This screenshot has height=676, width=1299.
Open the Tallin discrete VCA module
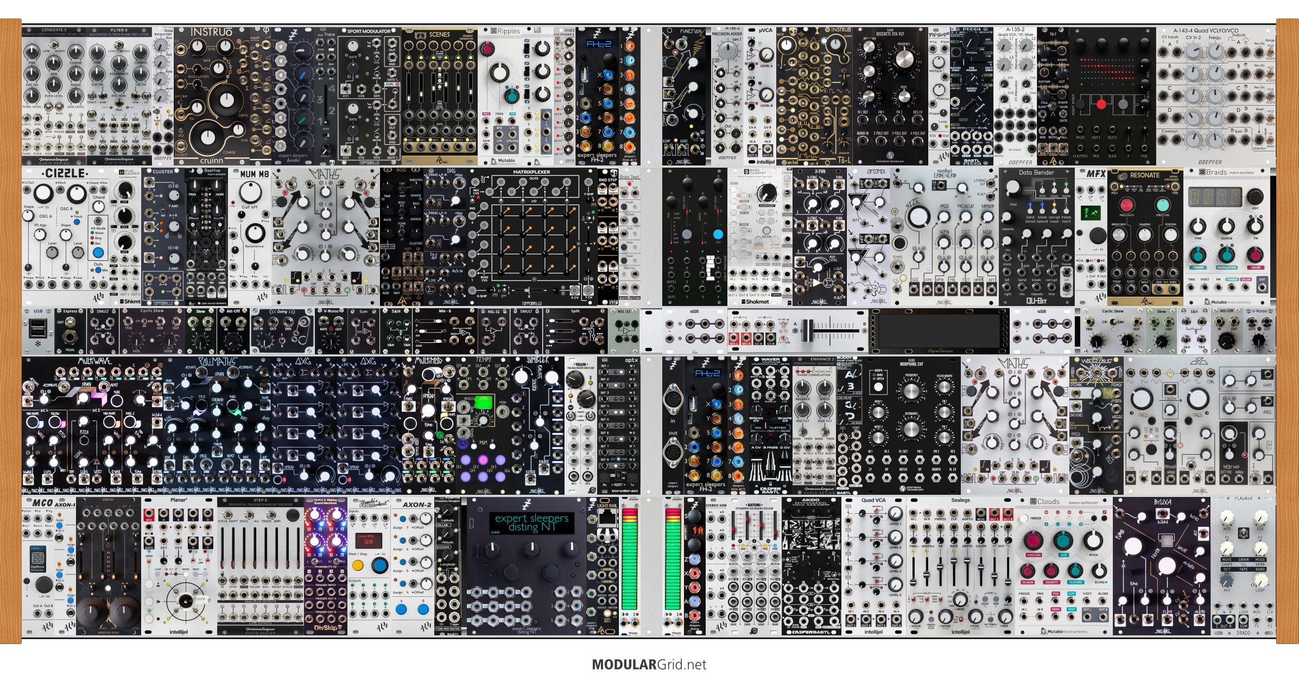581,425
